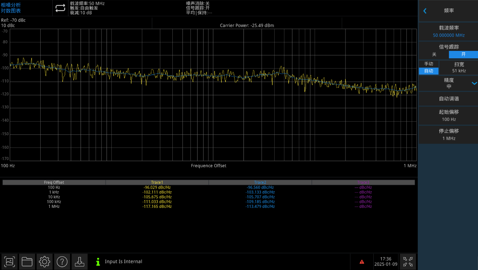Click the sweep mode loop icon
The image size is (478, 270).
pos(60,8)
